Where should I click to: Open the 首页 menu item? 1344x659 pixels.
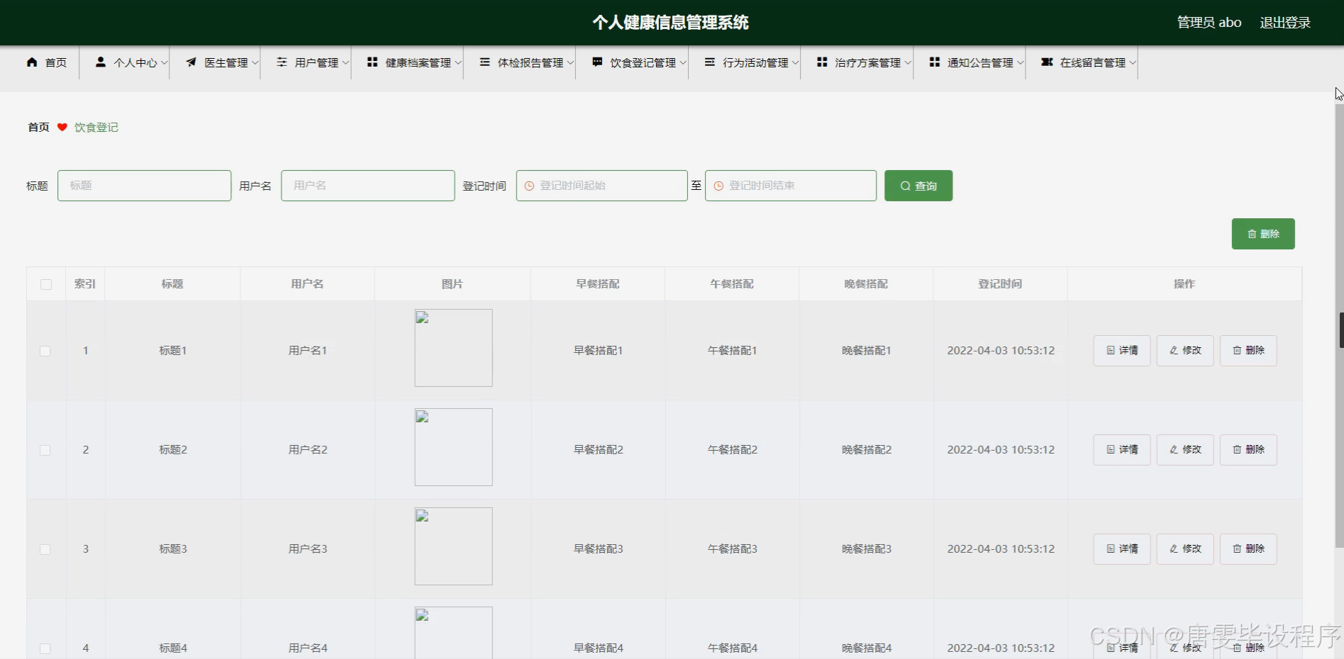(47, 62)
